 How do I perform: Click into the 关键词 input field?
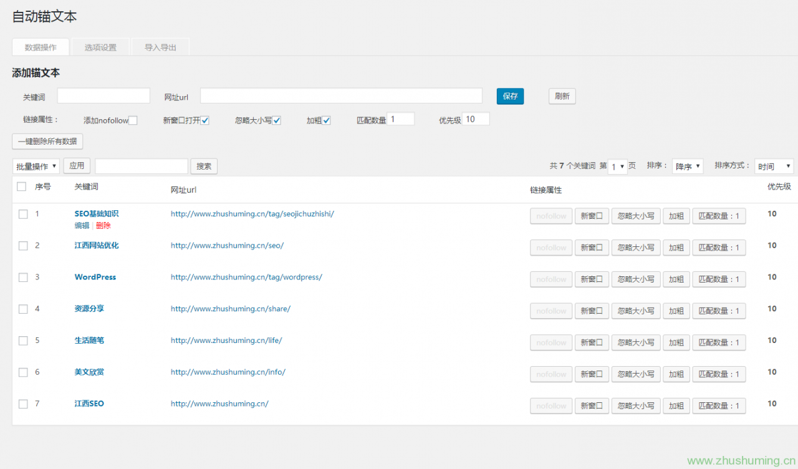coord(103,95)
